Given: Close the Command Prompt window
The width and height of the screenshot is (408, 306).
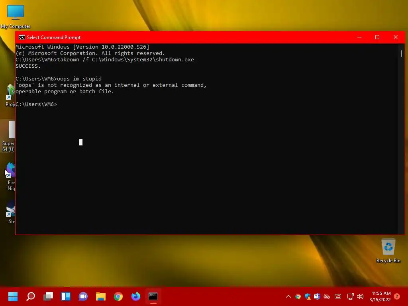Looking at the screenshot, I should point(396,37).
